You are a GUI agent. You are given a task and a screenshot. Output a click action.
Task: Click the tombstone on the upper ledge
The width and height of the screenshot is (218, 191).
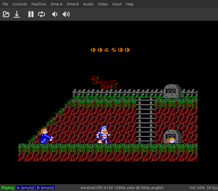[172, 91]
